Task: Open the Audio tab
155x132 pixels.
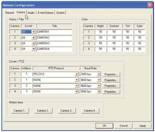Action: pos(31,13)
